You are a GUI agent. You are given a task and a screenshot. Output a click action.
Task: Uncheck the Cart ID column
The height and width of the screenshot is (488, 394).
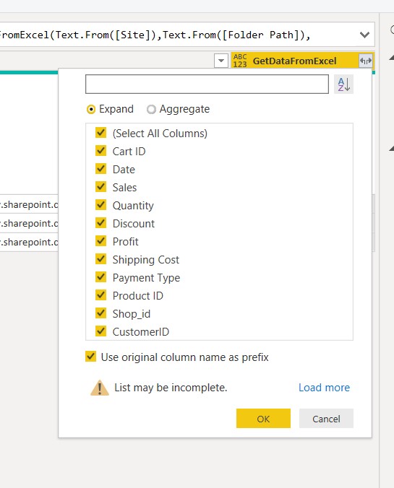click(x=100, y=151)
